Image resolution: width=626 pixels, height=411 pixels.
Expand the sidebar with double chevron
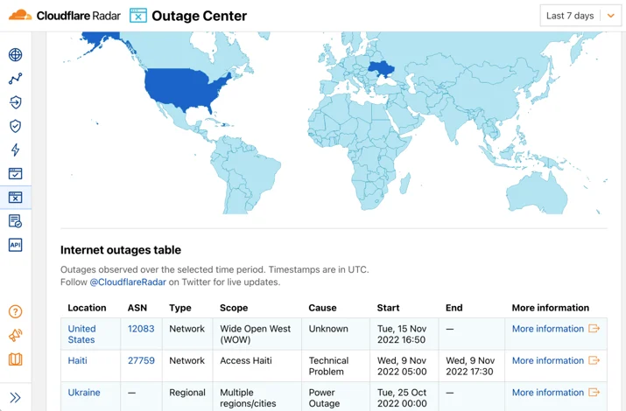coord(15,398)
